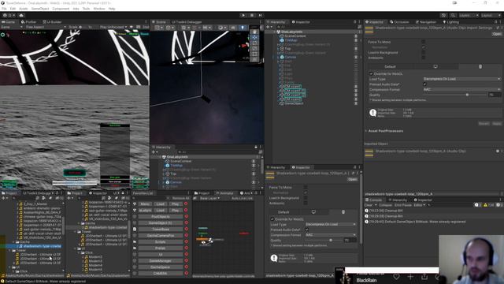The height and width of the screenshot is (284, 504).
Task: Click Play button in Menu favorites row
Action: [176, 204]
